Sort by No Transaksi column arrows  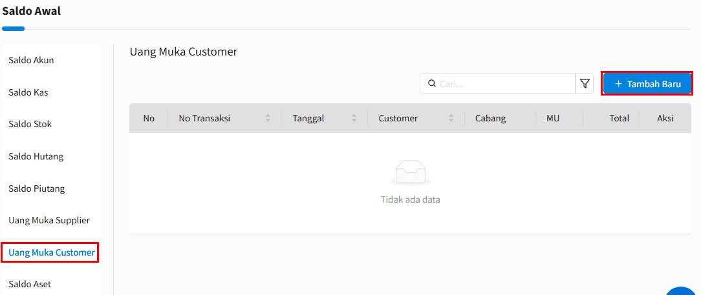pos(268,118)
